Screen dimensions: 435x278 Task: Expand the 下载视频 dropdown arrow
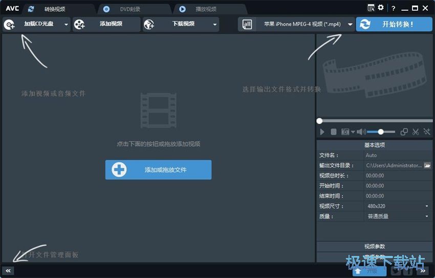tap(215, 25)
